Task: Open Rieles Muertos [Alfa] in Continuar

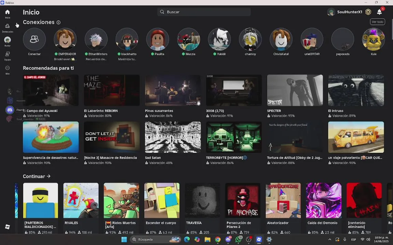Action: tap(121, 200)
